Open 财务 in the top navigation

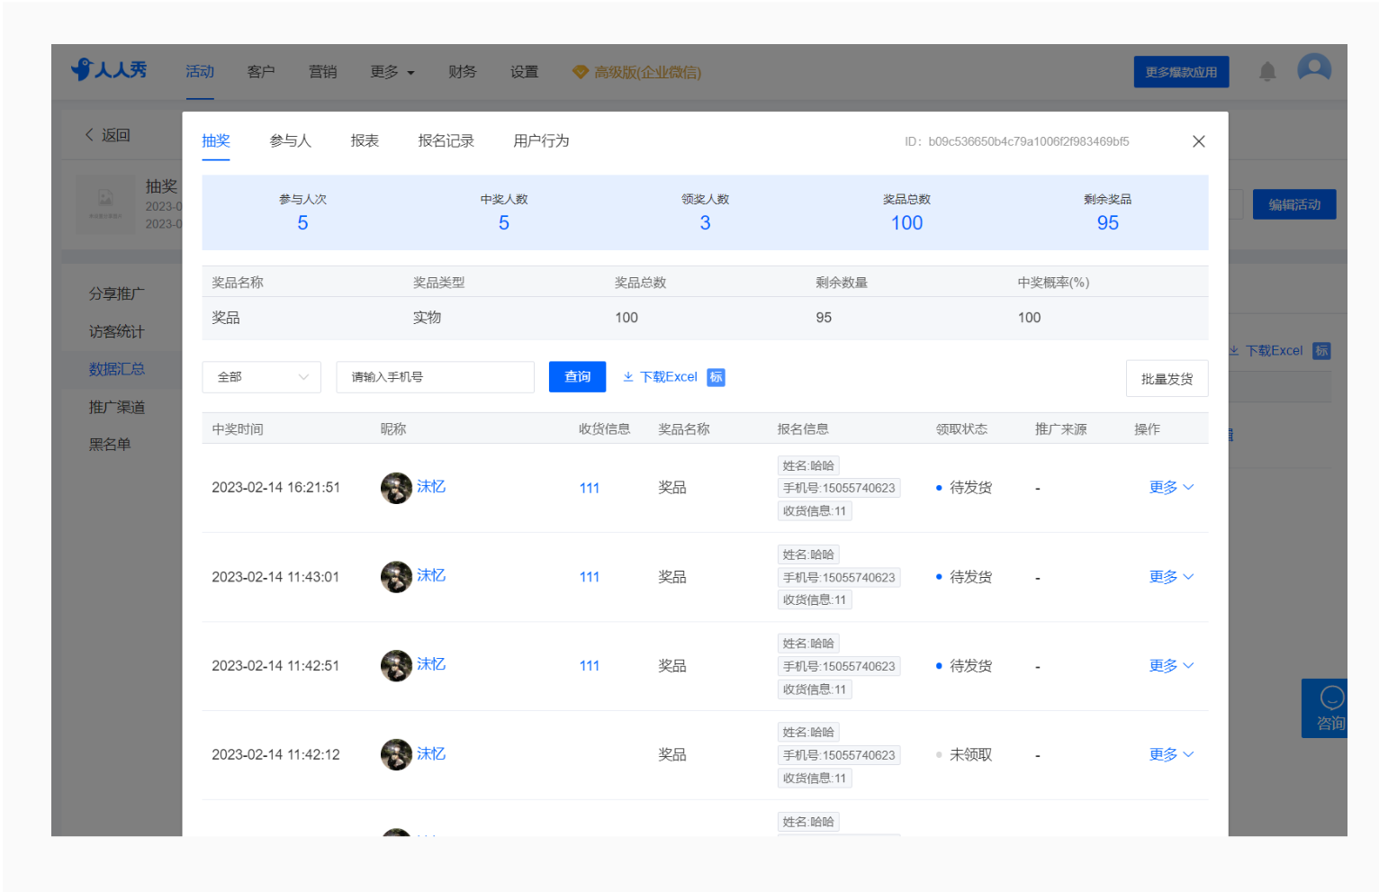462,72
